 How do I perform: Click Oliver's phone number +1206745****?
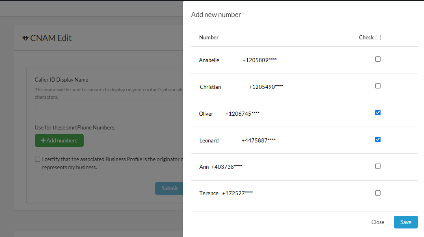(242, 114)
